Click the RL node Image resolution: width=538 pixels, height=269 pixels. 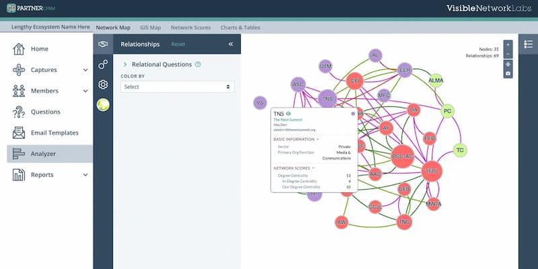[x=375, y=56]
